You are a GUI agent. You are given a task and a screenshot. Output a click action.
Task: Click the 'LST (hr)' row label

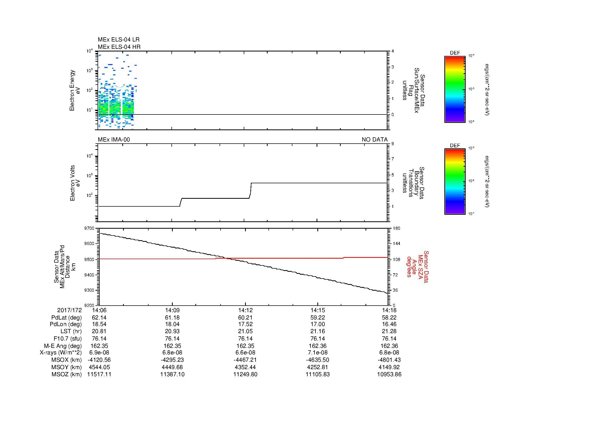pyautogui.click(x=71, y=332)
